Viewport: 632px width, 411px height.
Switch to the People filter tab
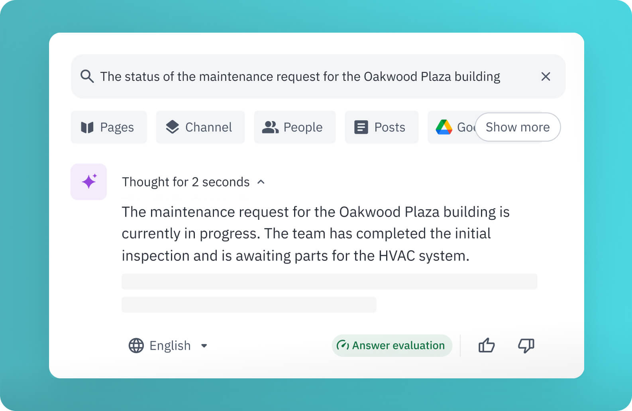pyautogui.click(x=294, y=127)
